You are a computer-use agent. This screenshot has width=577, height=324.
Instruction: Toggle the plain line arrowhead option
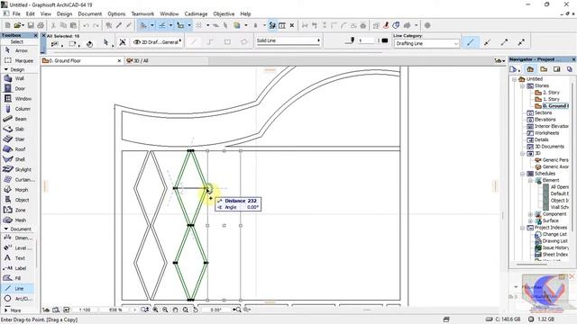coord(471,42)
